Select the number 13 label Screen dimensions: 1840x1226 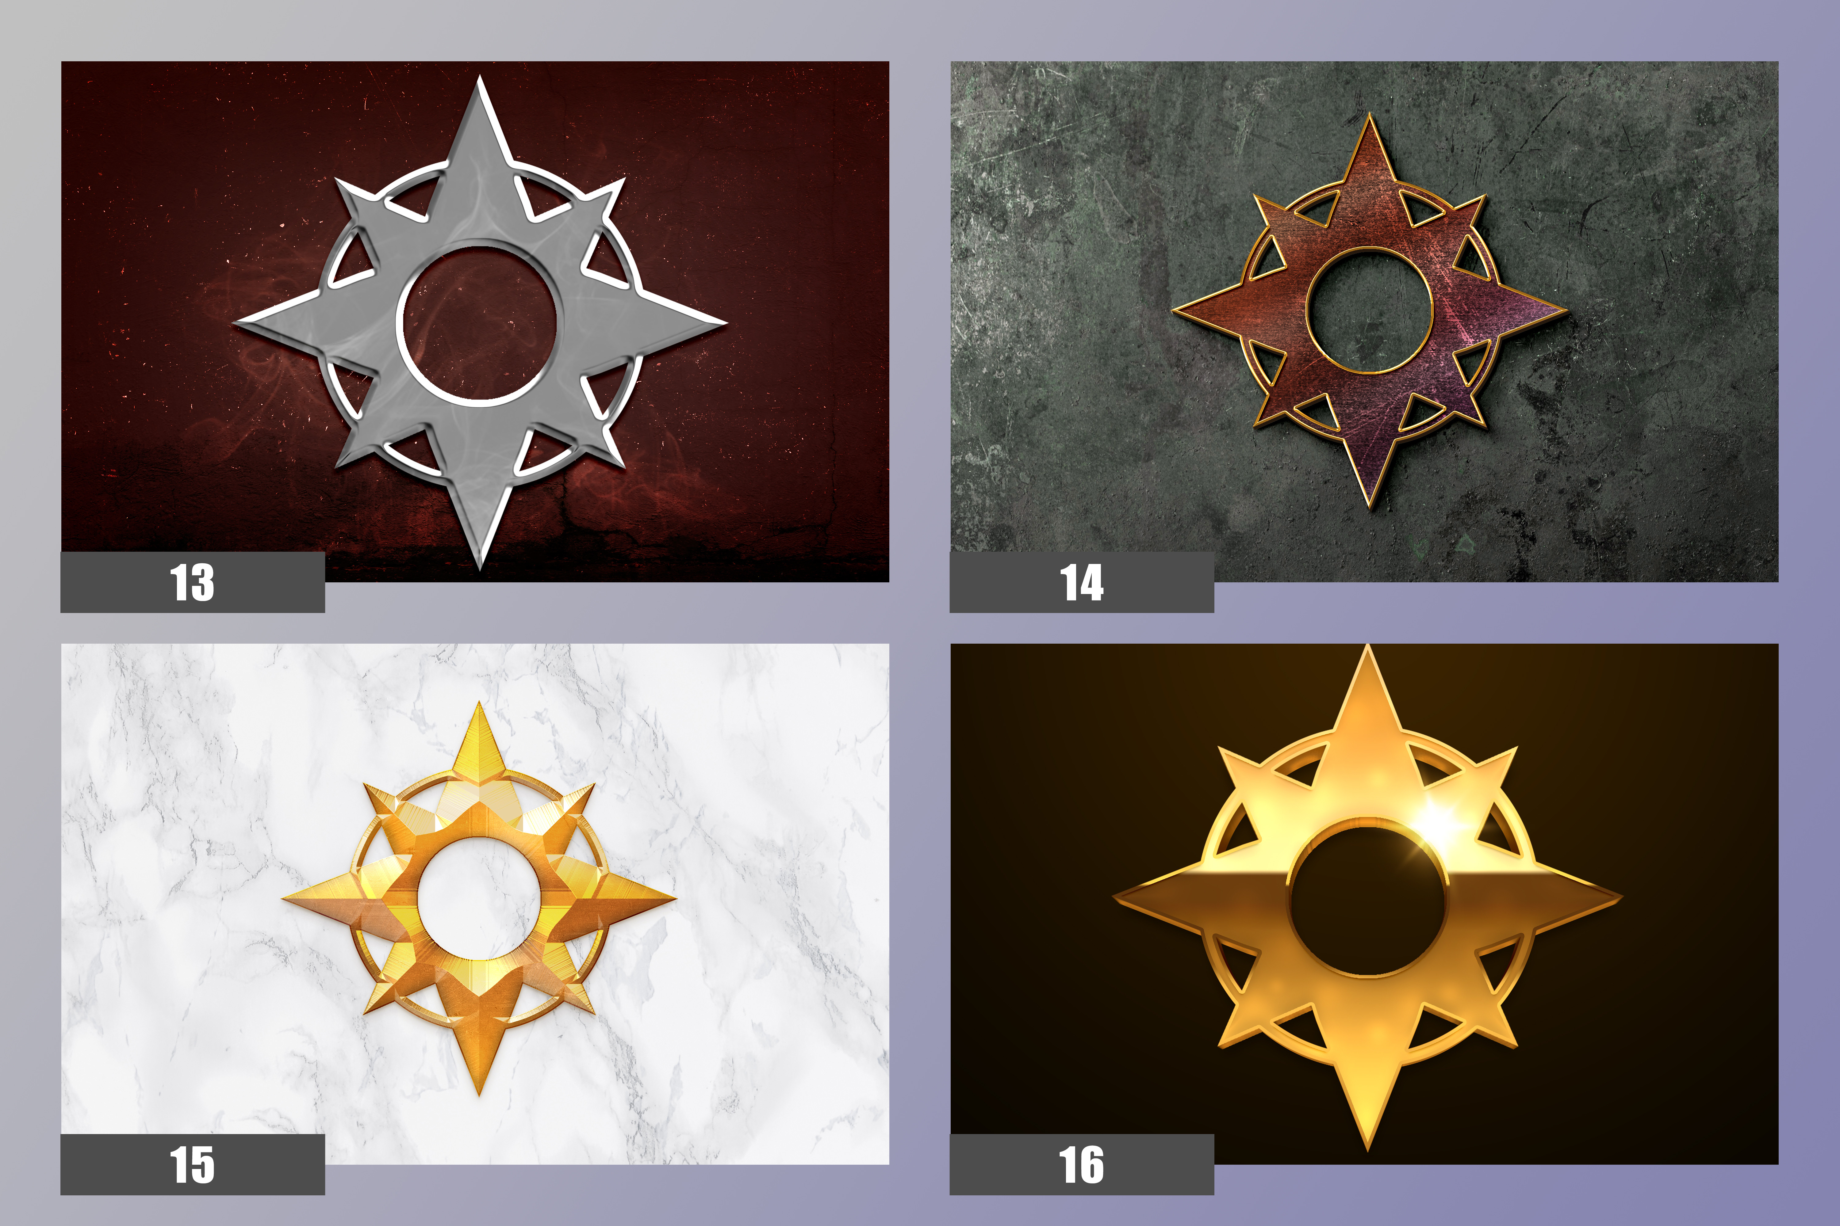pyautogui.click(x=193, y=583)
